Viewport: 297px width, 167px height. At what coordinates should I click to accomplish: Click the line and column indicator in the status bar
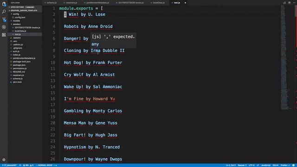click(x=231, y=165)
